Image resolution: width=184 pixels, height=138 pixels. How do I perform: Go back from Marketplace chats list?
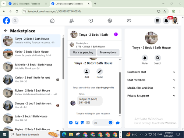pyautogui.click(x=6, y=31)
